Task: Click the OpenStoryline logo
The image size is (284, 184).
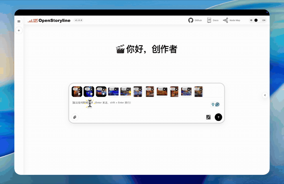Action: [x=49, y=20]
